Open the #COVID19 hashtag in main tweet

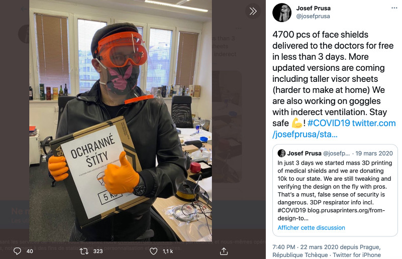point(329,123)
